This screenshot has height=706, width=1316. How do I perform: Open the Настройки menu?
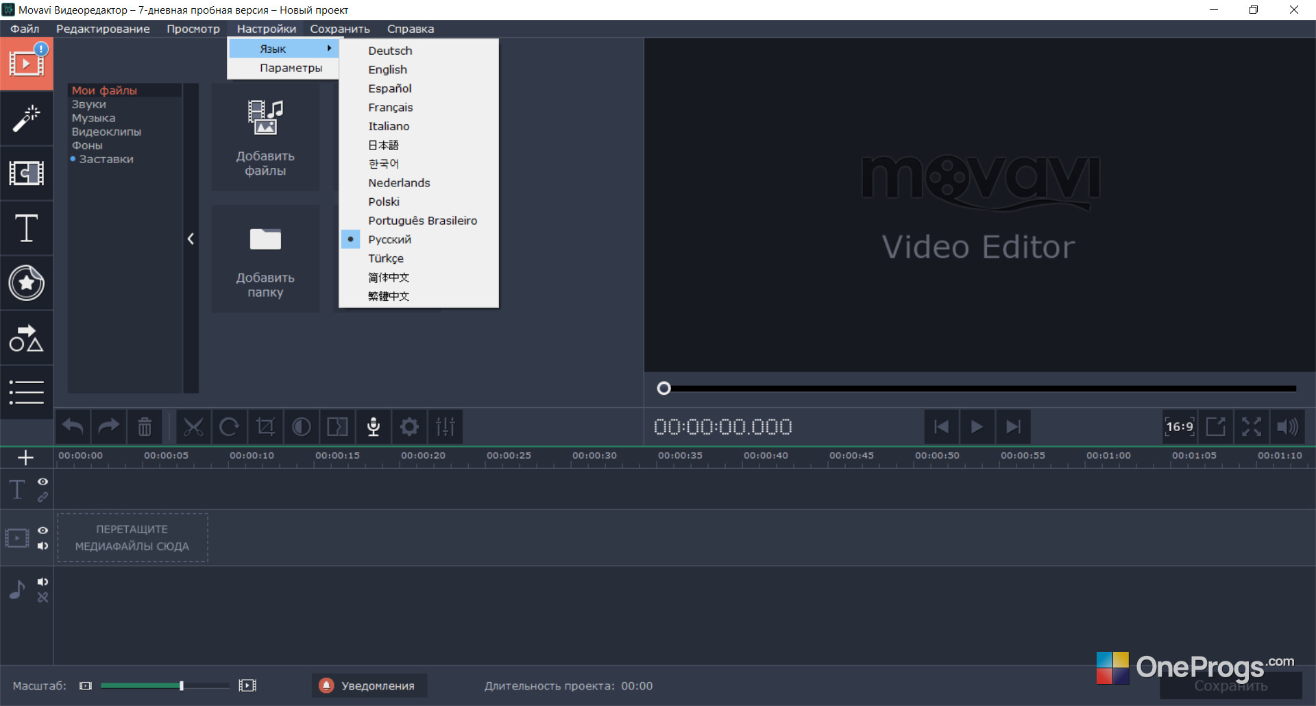point(267,29)
